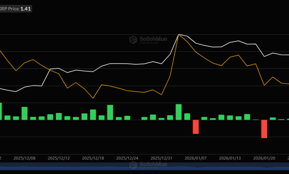Select the orange line's lowest dip near 2025/12/18

pos(93,98)
